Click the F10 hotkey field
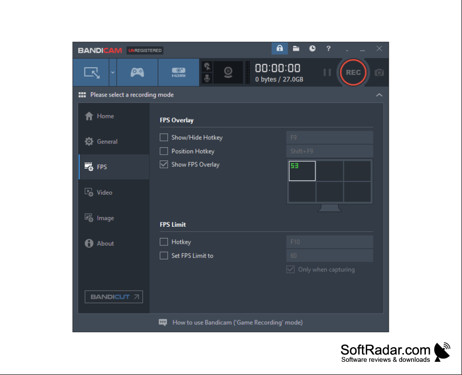Screen dimensions: 462x375 (x=330, y=242)
